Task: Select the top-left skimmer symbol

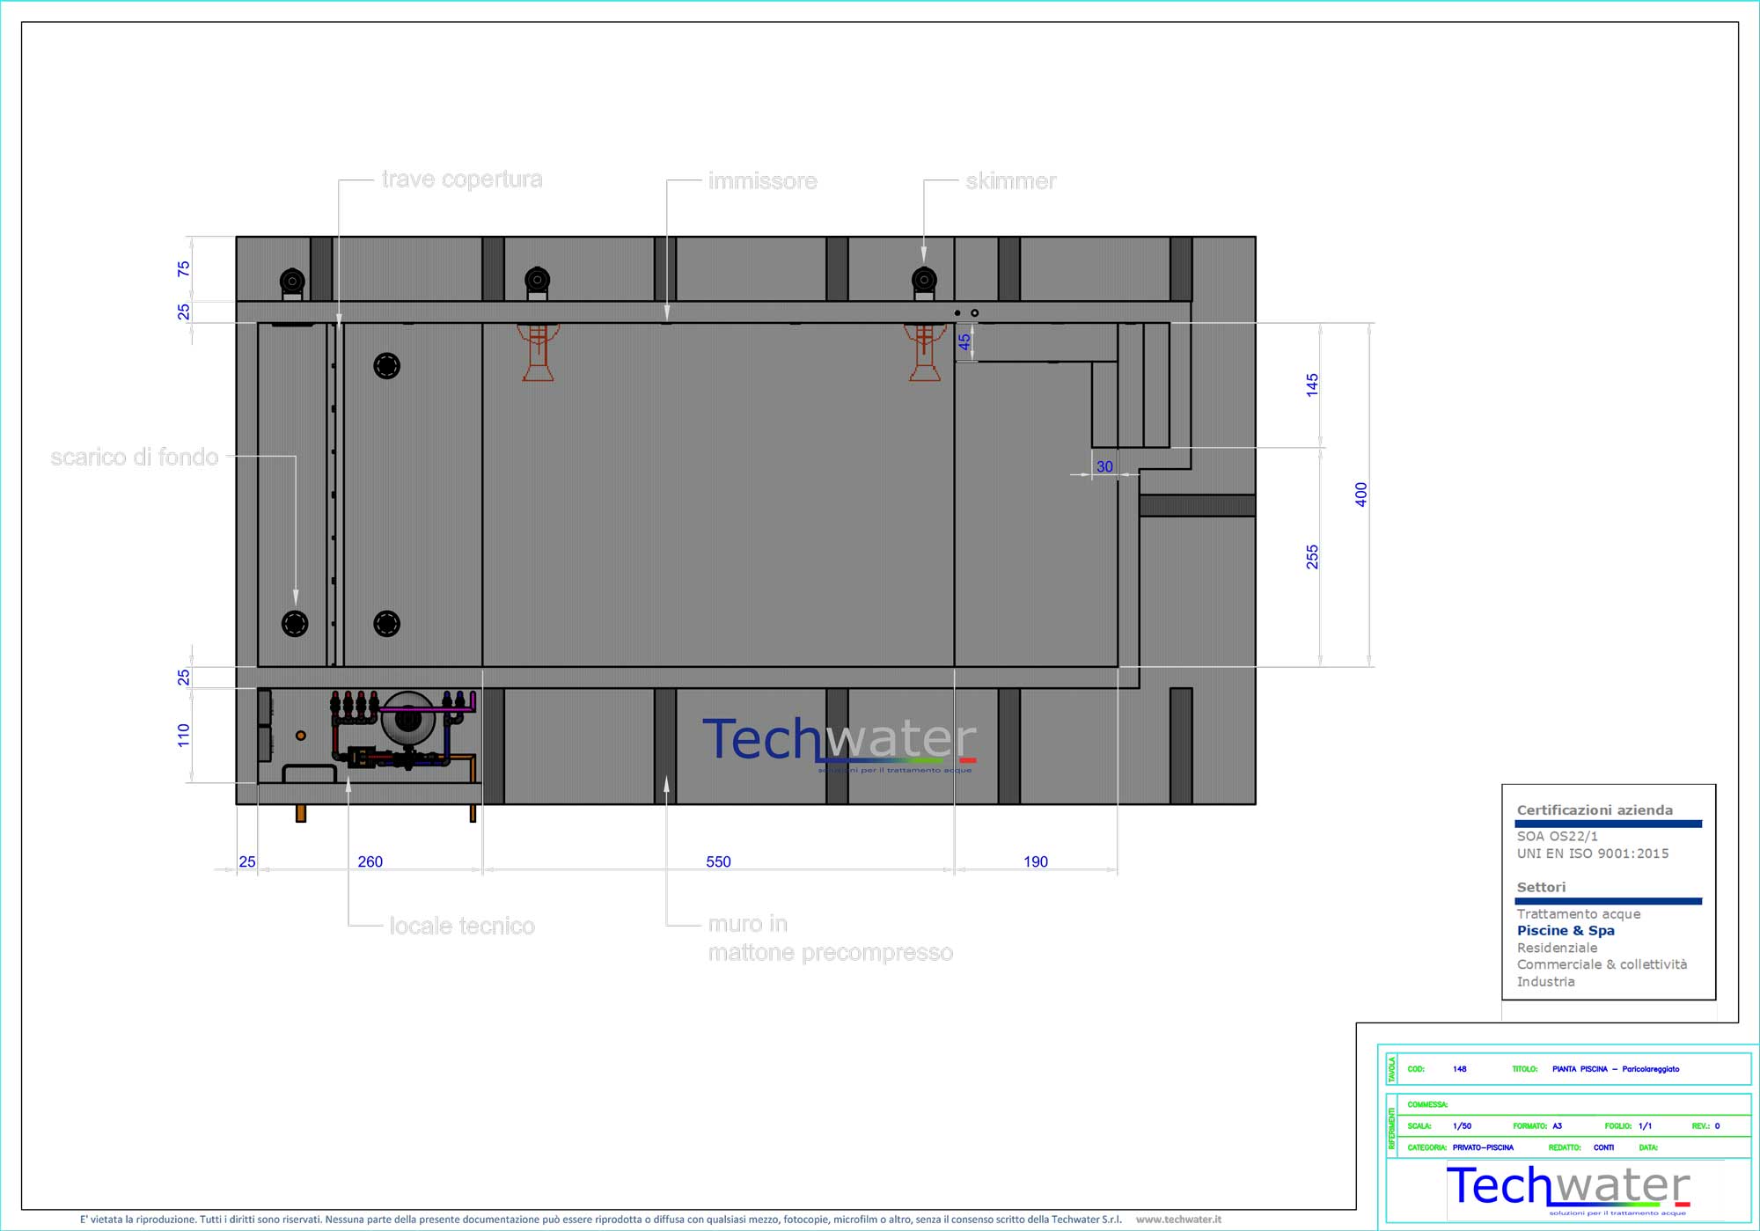Action: tap(292, 282)
